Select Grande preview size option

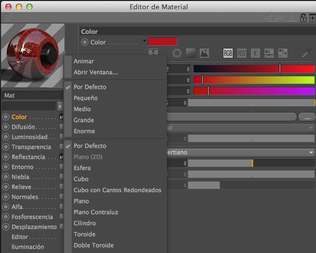point(84,120)
